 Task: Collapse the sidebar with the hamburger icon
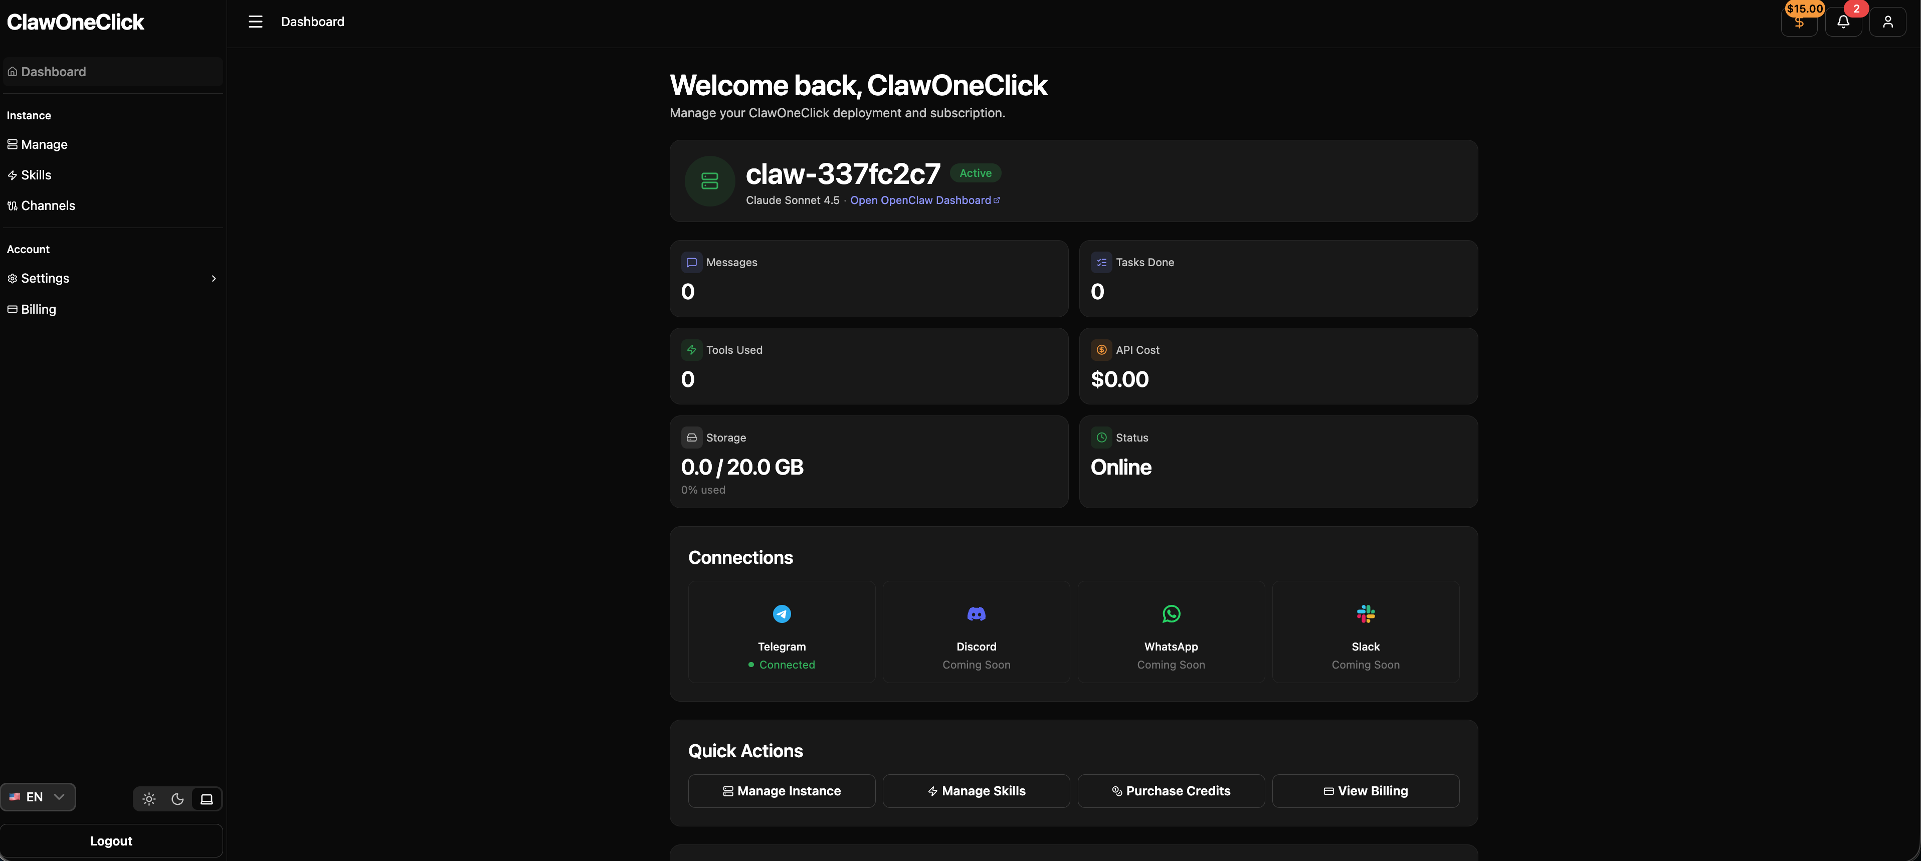255,22
